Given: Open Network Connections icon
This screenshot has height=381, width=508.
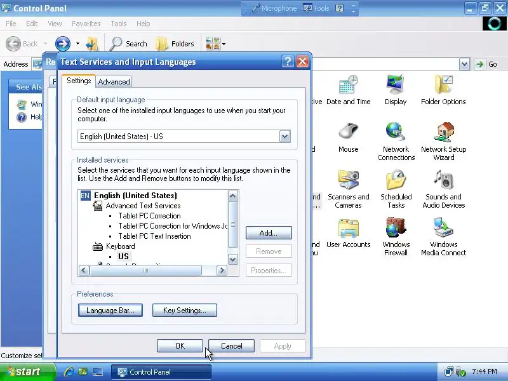Looking at the screenshot, I should point(396,142).
